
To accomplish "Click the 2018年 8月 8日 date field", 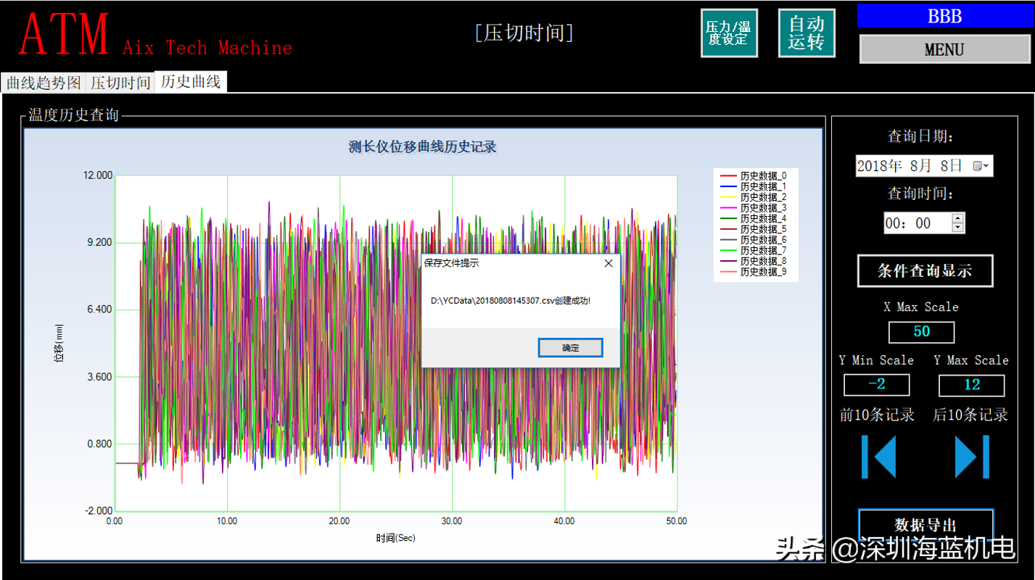I will pyautogui.click(x=924, y=166).
